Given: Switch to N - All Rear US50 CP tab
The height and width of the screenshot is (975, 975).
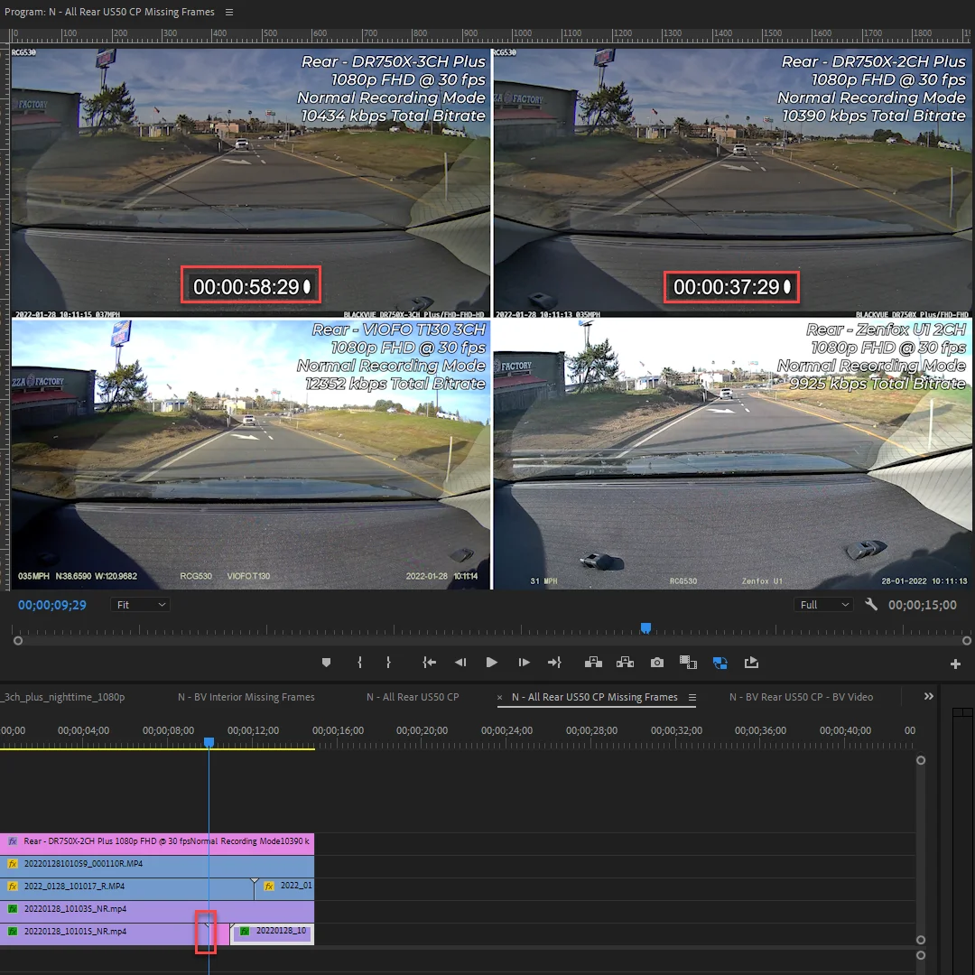Looking at the screenshot, I should (413, 697).
